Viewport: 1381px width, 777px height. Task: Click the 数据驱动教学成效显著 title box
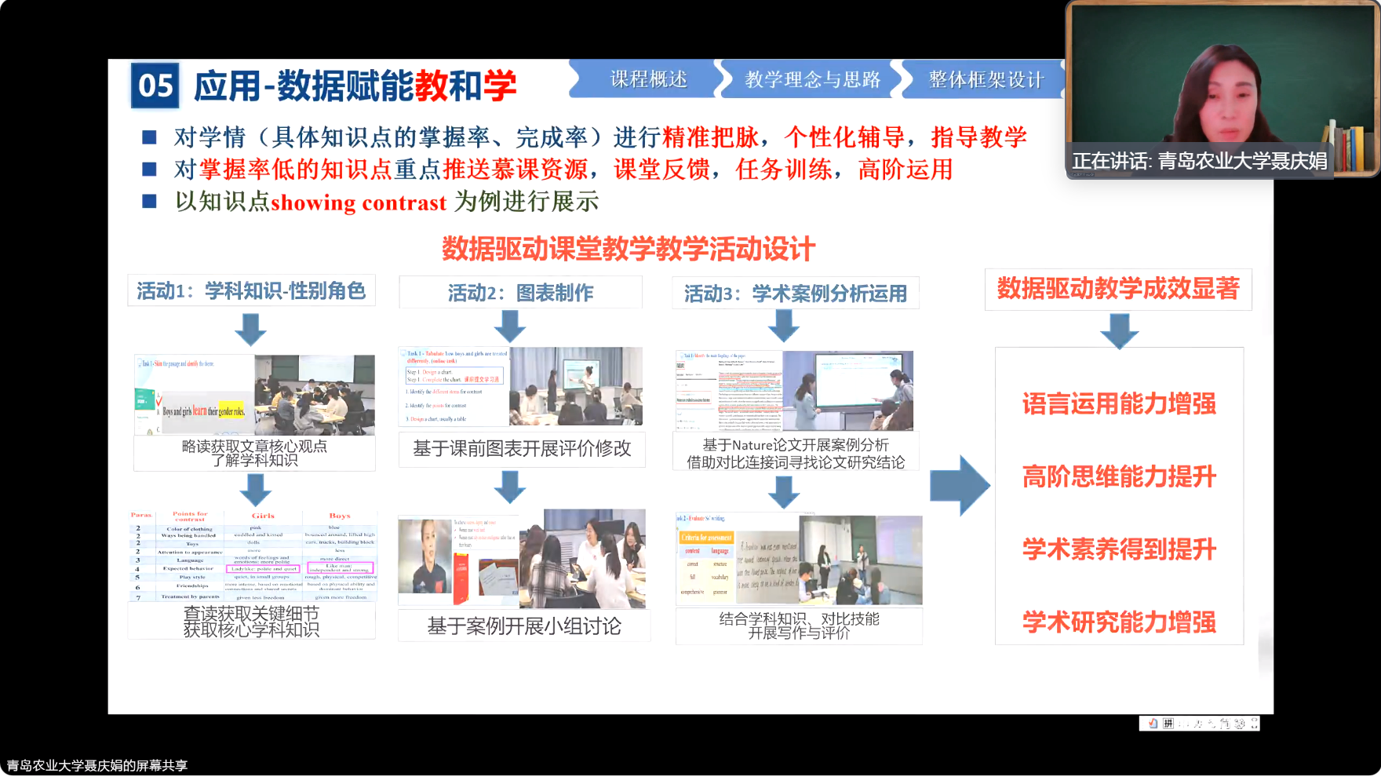pos(1117,289)
